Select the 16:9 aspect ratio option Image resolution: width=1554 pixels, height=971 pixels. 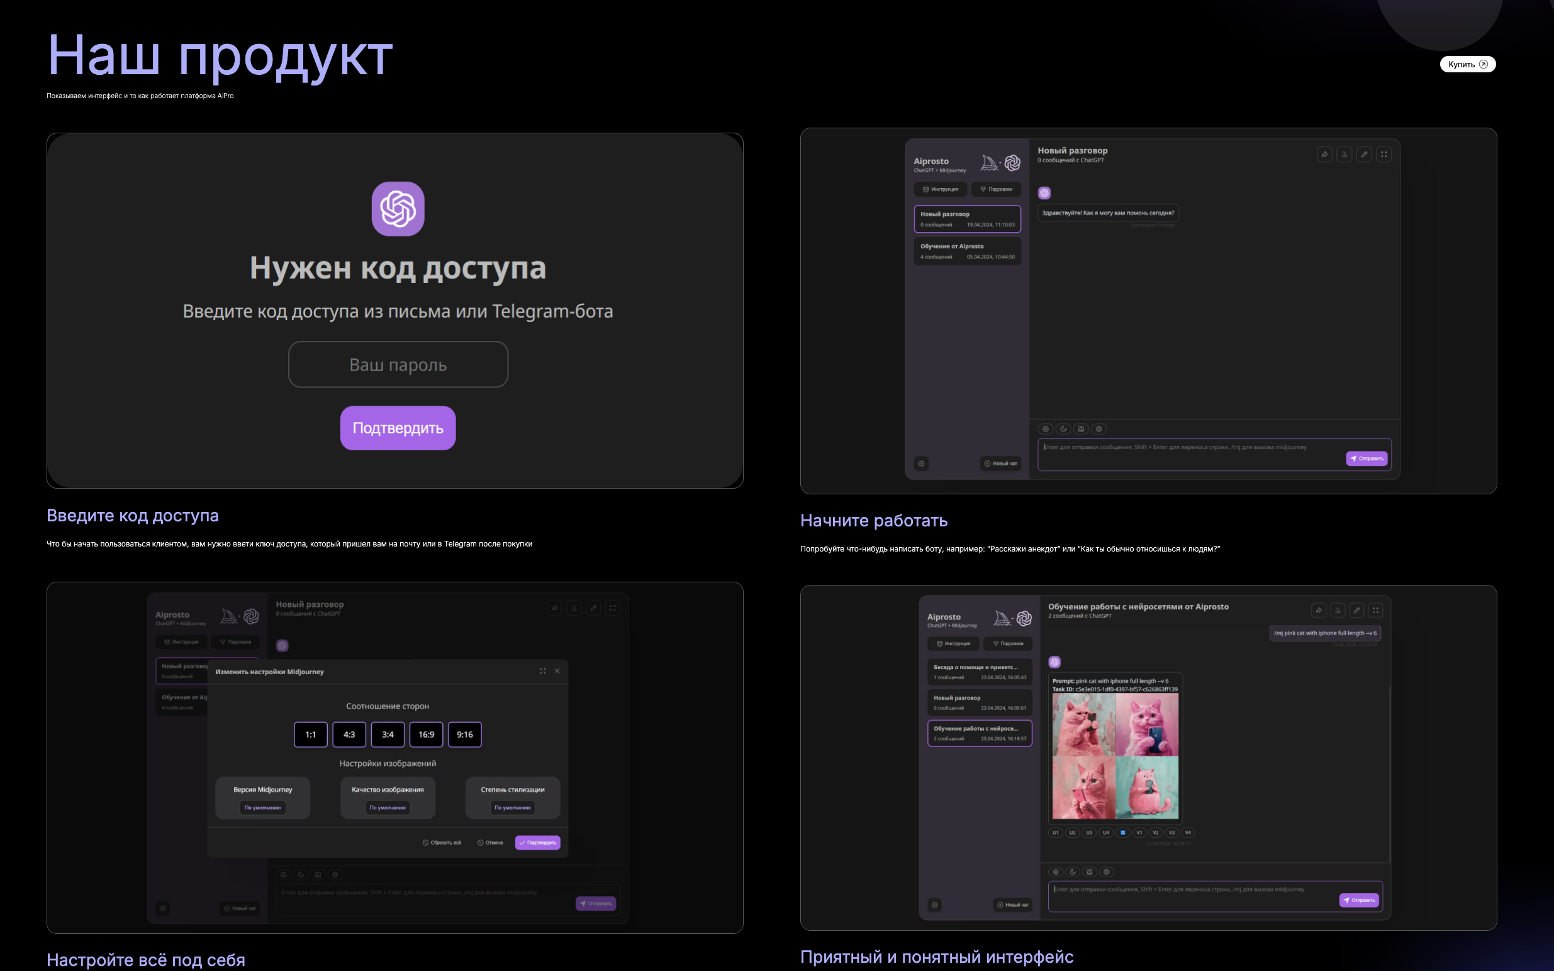click(426, 735)
